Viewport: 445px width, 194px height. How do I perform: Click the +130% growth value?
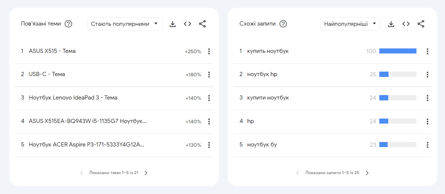click(194, 145)
